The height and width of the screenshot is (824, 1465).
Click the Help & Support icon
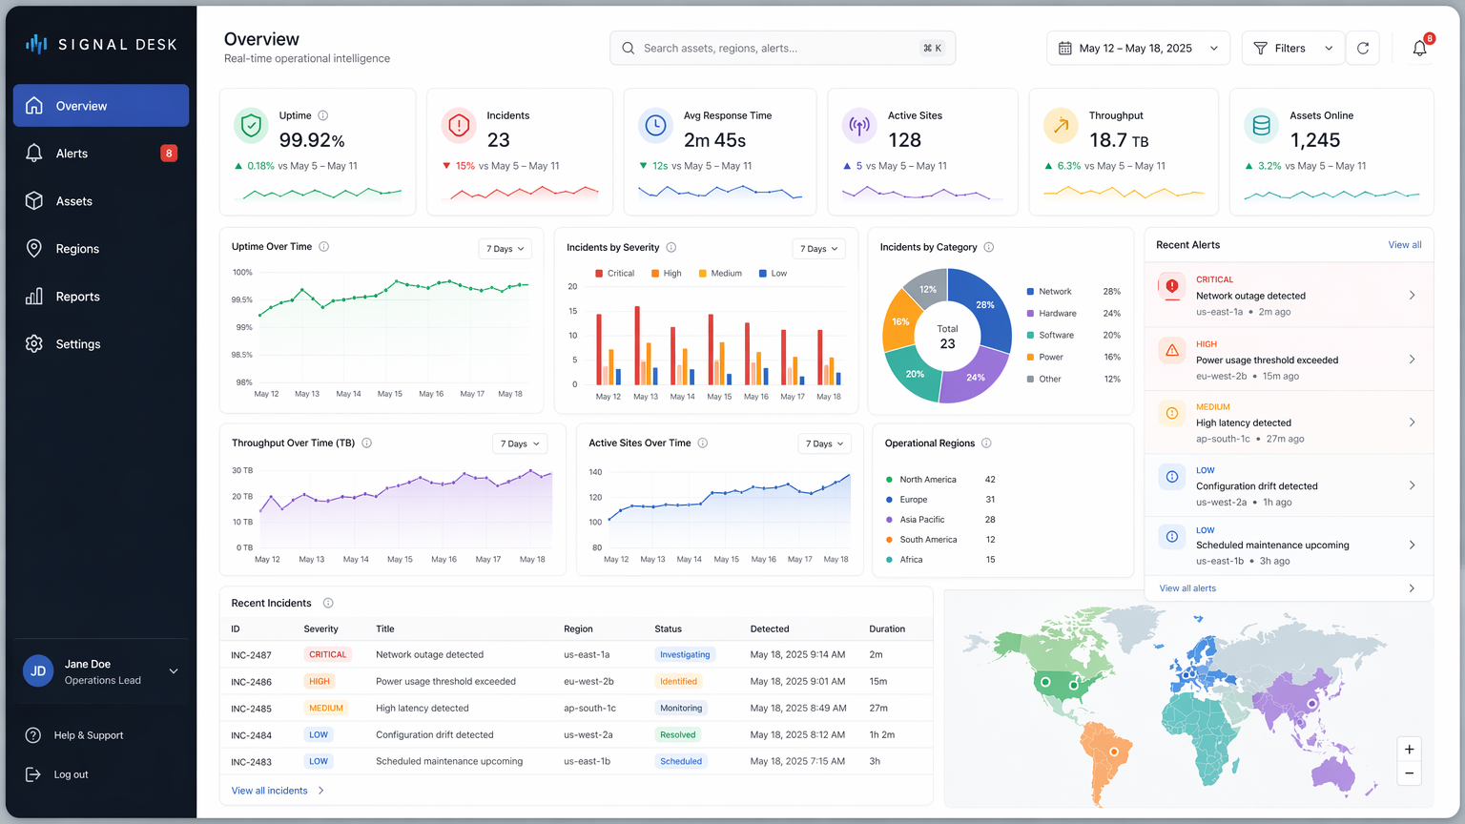33,735
